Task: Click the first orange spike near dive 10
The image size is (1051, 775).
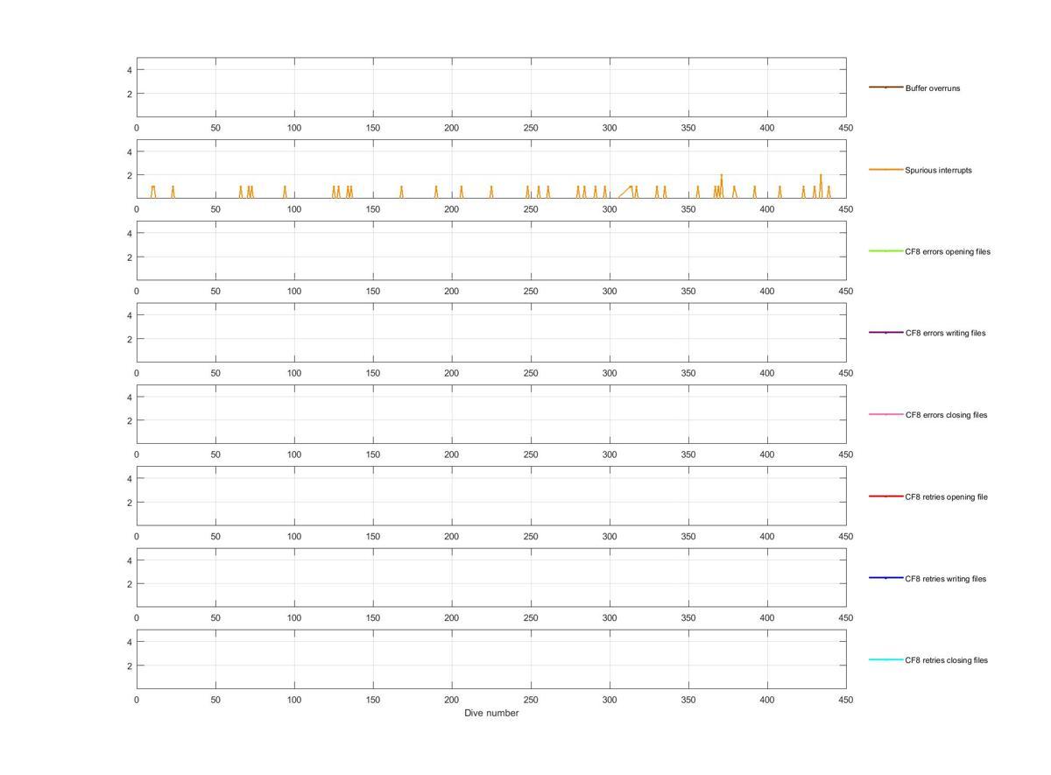Action: [x=153, y=192]
